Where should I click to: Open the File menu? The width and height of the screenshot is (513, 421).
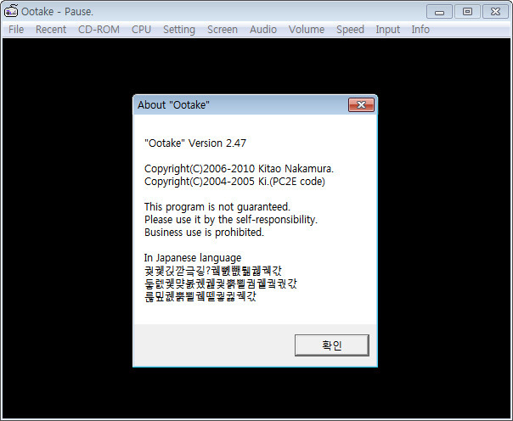point(16,30)
